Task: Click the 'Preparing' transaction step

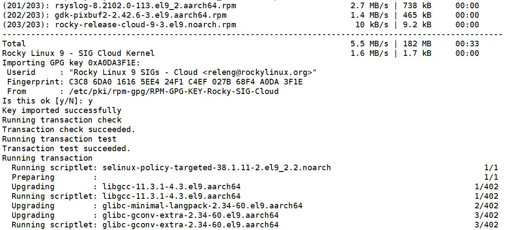Action: tap(33, 177)
